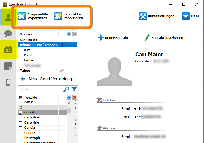Jump to letter K in index
The height and width of the screenshot is (143, 204).
(x=75, y=136)
